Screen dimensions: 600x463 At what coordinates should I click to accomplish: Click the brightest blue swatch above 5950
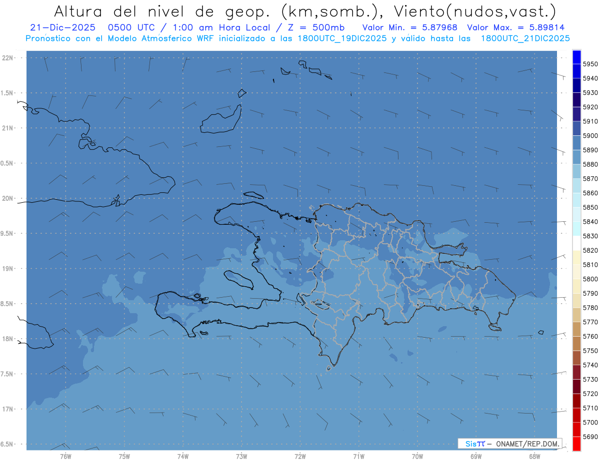tap(576, 57)
